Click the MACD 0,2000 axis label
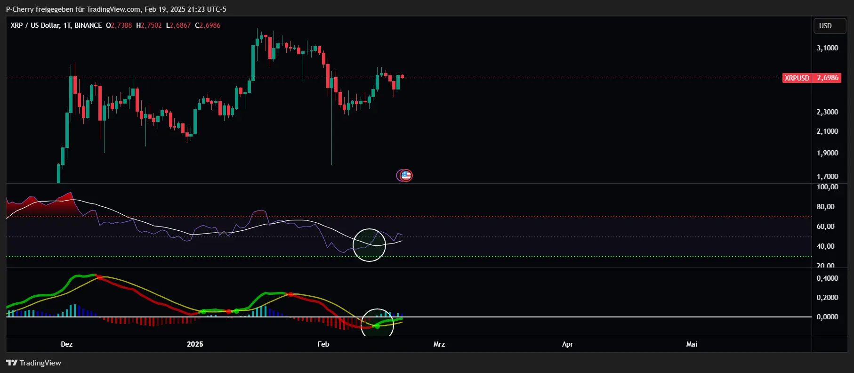 click(x=827, y=298)
